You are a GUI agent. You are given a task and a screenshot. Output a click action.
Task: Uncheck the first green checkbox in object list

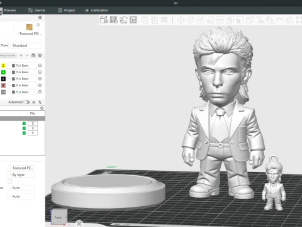point(24,124)
